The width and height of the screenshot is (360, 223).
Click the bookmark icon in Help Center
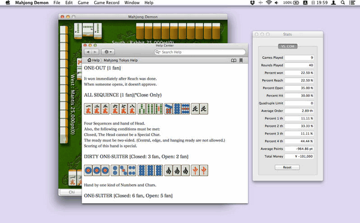241,61
